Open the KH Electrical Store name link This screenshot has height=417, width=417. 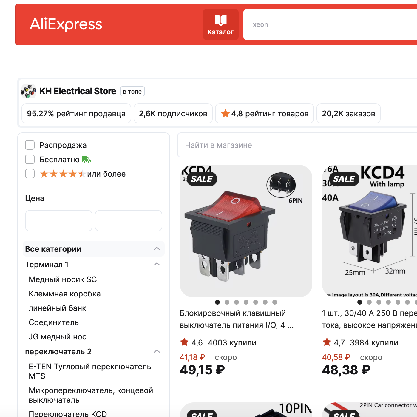click(x=78, y=91)
